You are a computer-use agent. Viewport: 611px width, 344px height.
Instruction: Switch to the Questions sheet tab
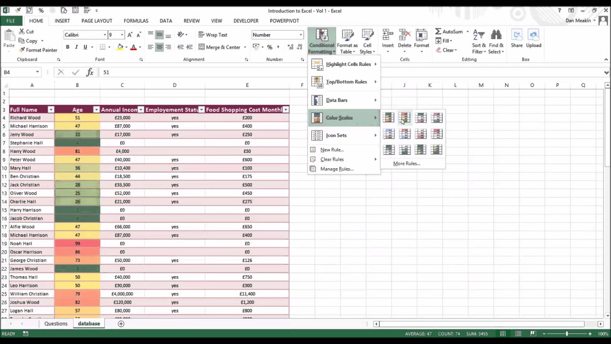point(56,324)
